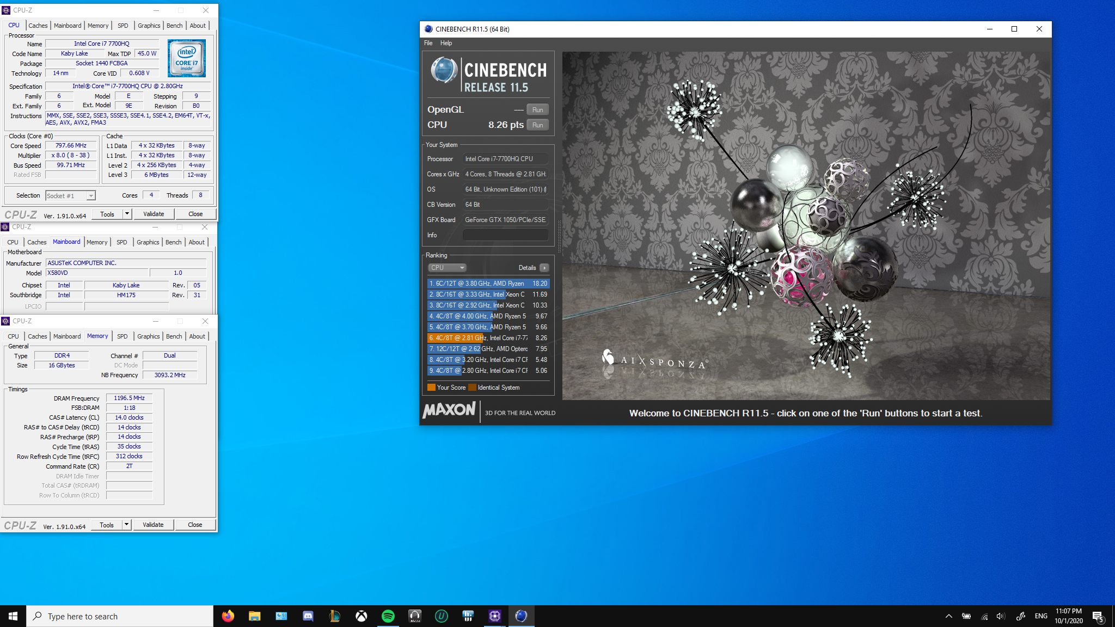Screen dimensions: 1115x627
Task: Launch League of Legends taskbar icon
Action: tap(334, 616)
